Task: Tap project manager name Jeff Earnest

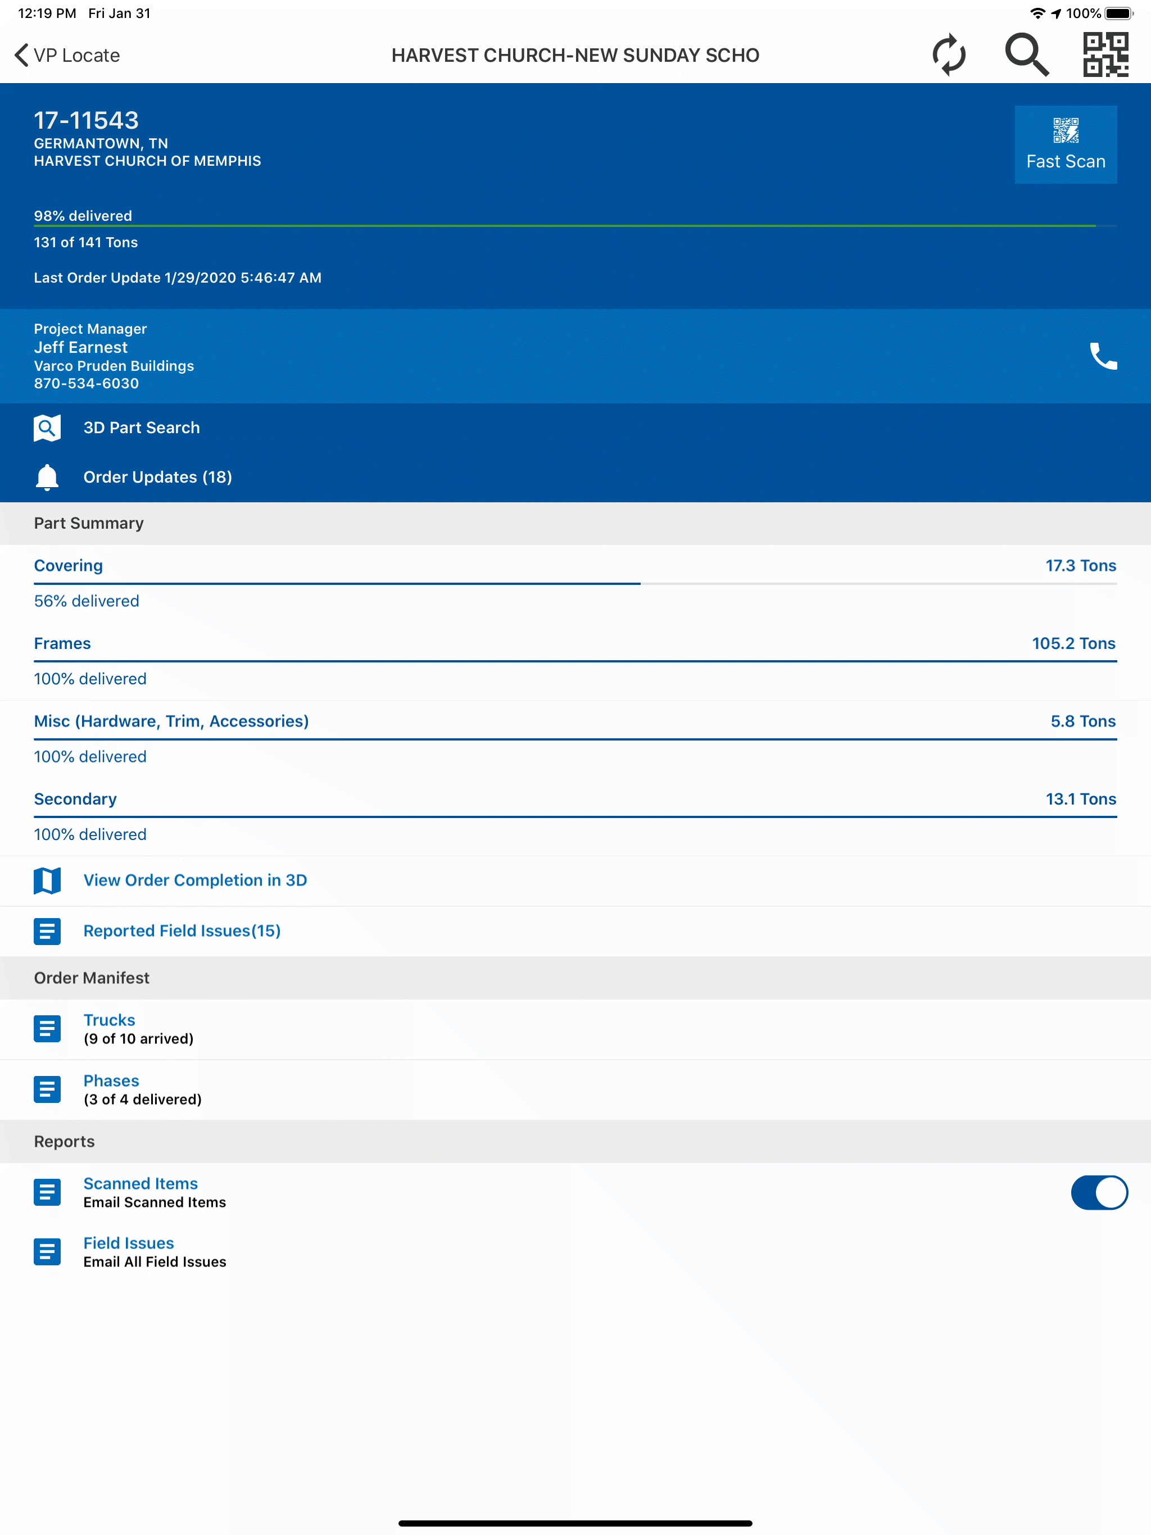Action: click(80, 347)
